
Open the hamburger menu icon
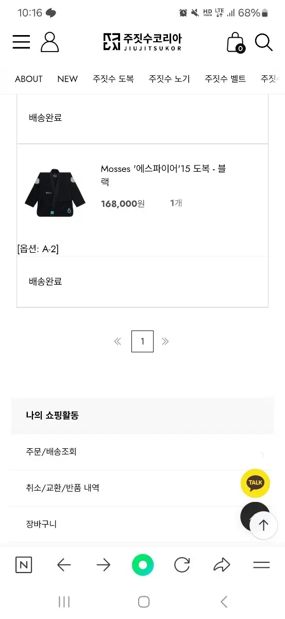[21, 42]
